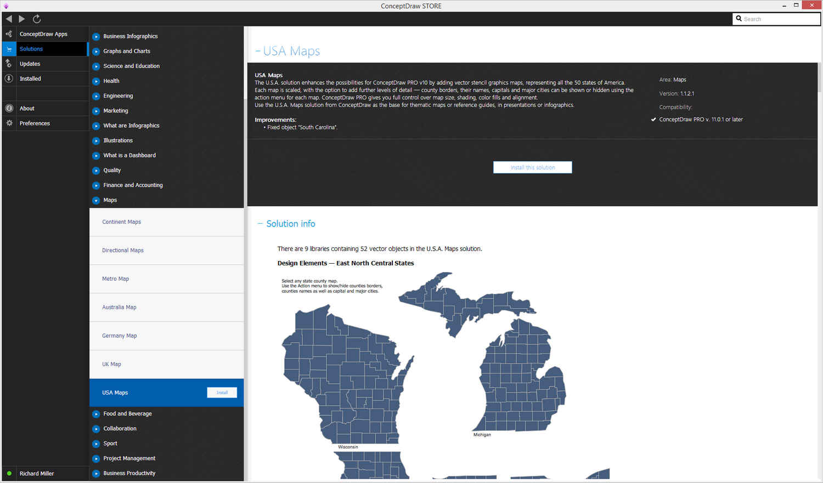
Task: Click the Updates sidebar icon
Action: click(9, 64)
